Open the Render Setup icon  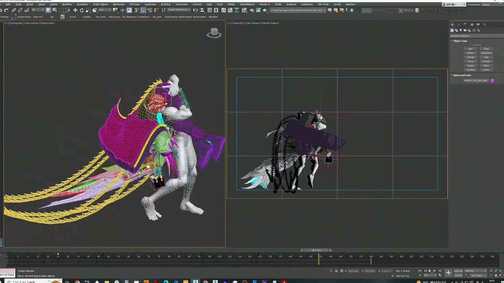tap(252, 10)
